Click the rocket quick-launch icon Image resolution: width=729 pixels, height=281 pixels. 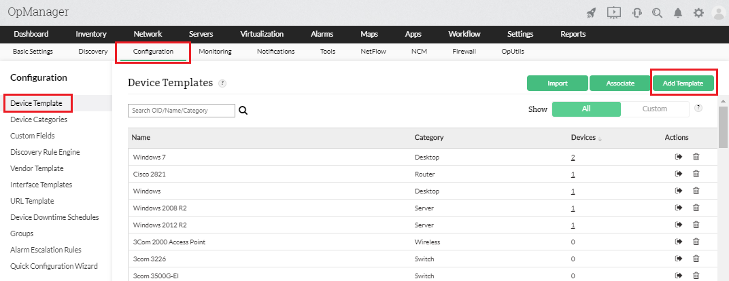coord(592,12)
